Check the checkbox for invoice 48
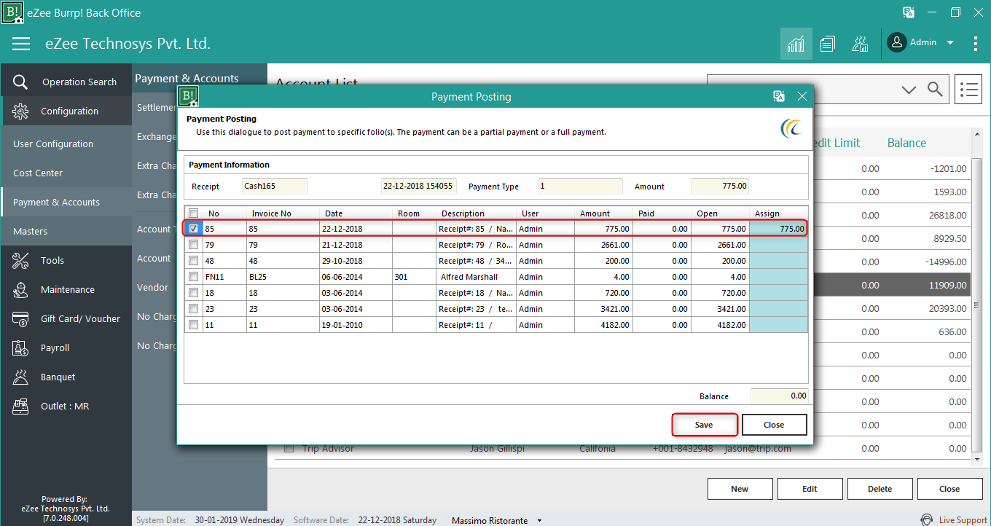 [193, 261]
